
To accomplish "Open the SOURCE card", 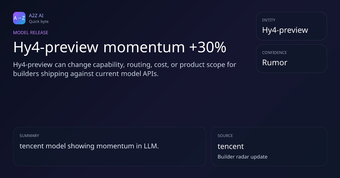I will tap(269, 146).
